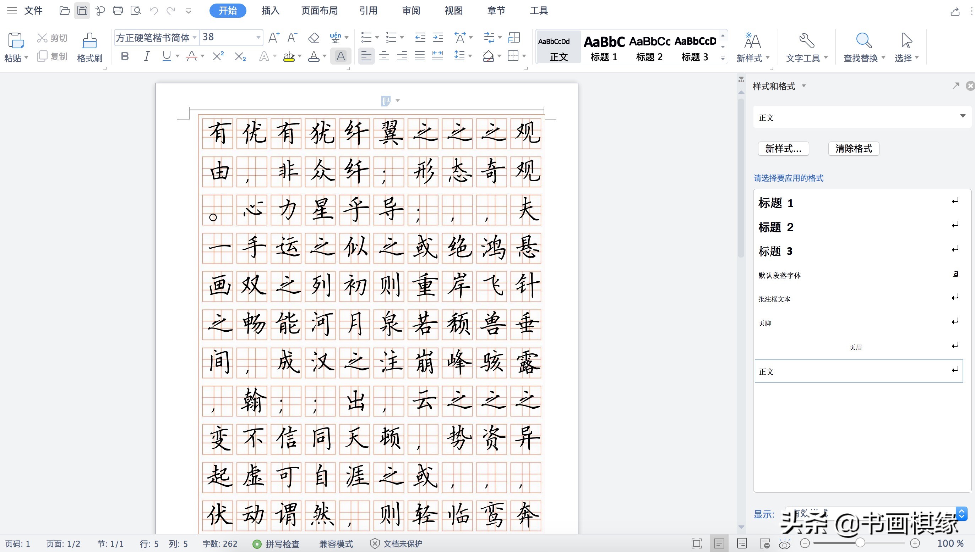This screenshot has height=552, width=975.
Task: Open the file folder icon
Action: point(65,11)
